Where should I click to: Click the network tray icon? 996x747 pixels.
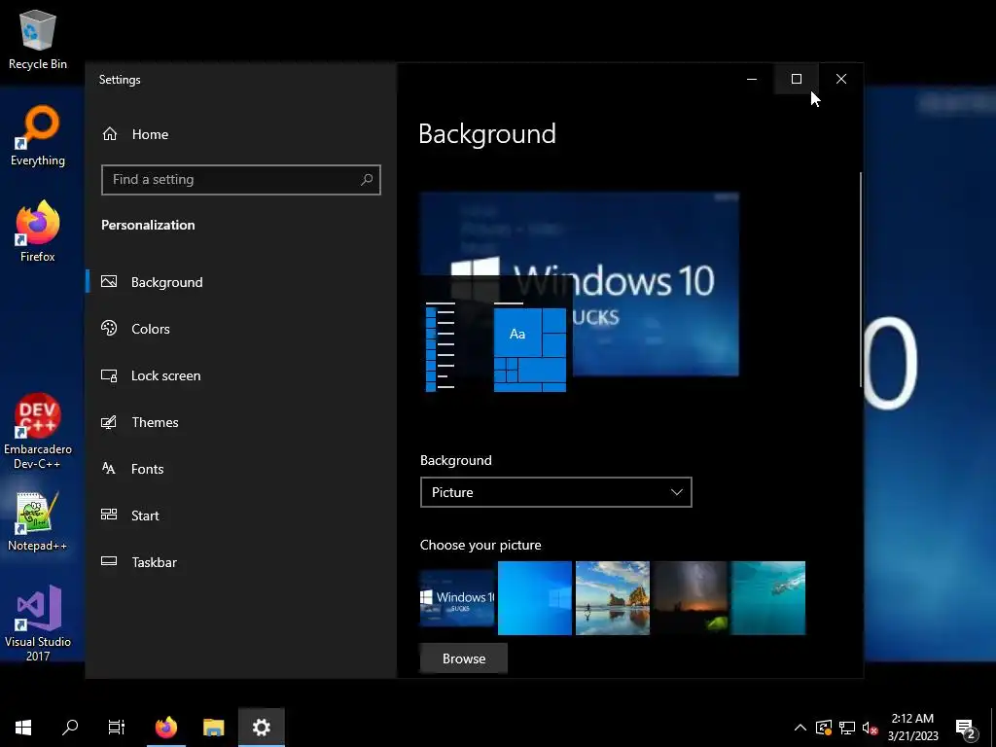[x=847, y=728]
